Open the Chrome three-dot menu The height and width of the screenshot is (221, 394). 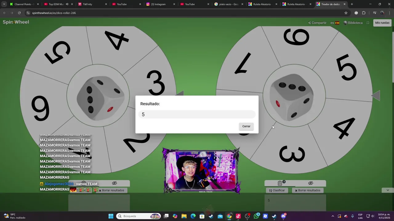(389, 13)
